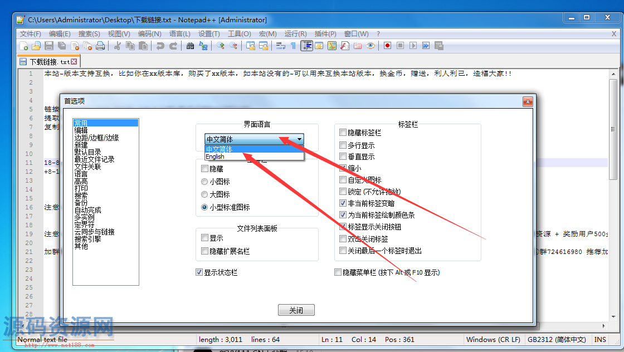Open the 编辑(E) menu
Screen dimensions: 624x352
[x=60, y=34]
